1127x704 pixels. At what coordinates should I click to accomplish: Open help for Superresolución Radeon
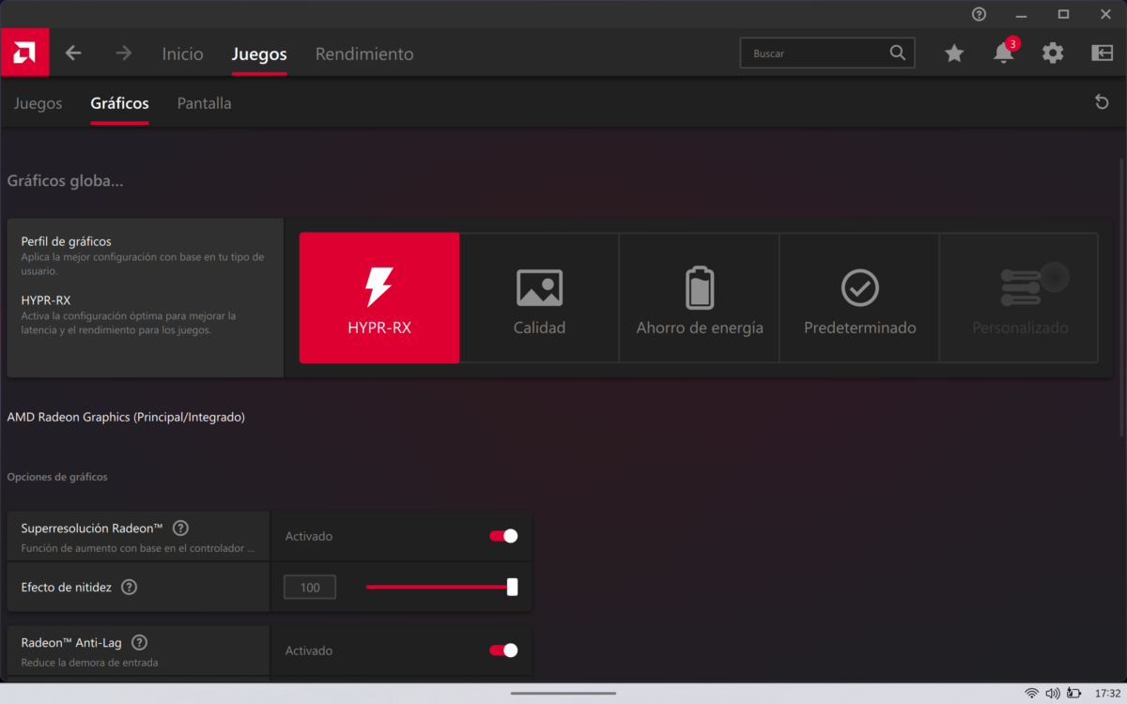[180, 528]
